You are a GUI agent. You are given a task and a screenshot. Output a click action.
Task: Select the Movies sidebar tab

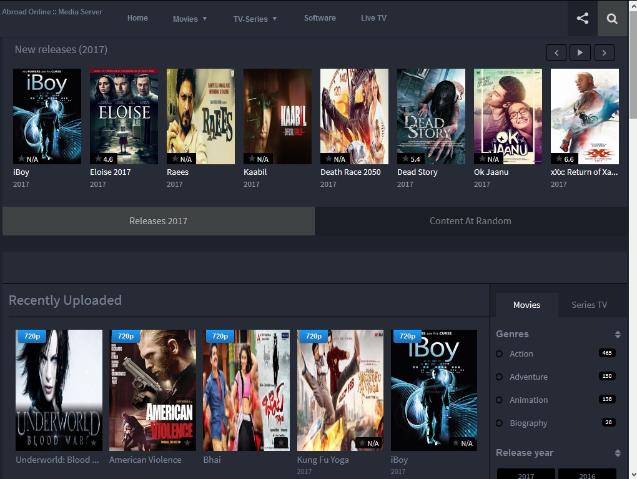[526, 305]
